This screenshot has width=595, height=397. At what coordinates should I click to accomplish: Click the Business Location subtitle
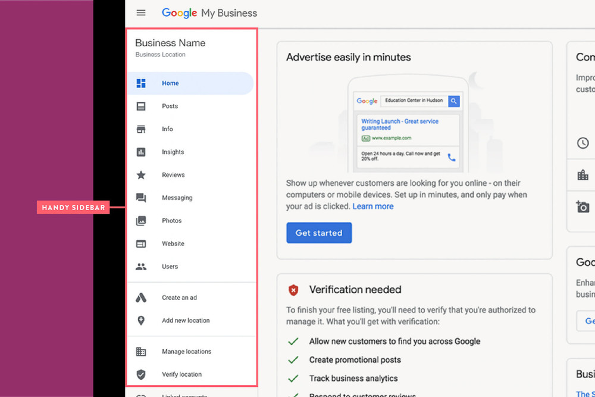click(x=161, y=55)
